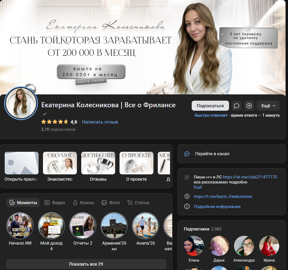Click 2,1K подписчиков count
The width and height of the screenshot is (288, 270).
[58, 130]
